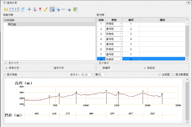The height and width of the screenshot is (127, 192).
Task: Open type dropdown for pile row 6
Action: (x=121, y=49)
